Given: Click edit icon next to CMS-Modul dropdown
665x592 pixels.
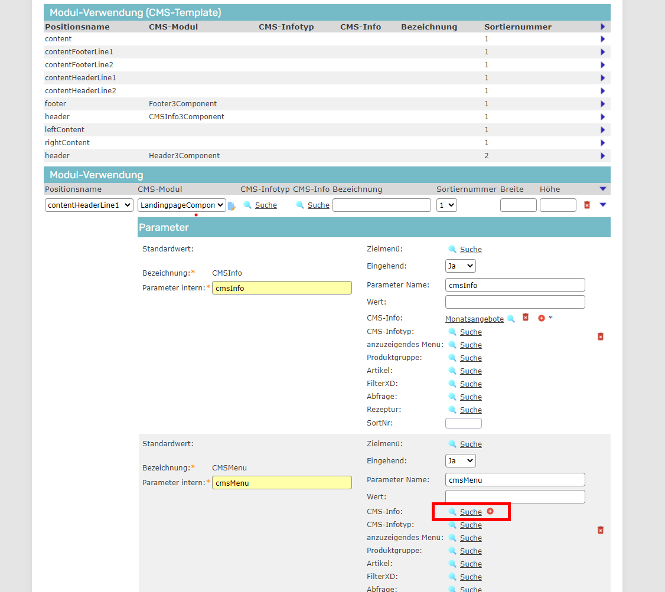Looking at the screenshot, I should coord(232,205).
